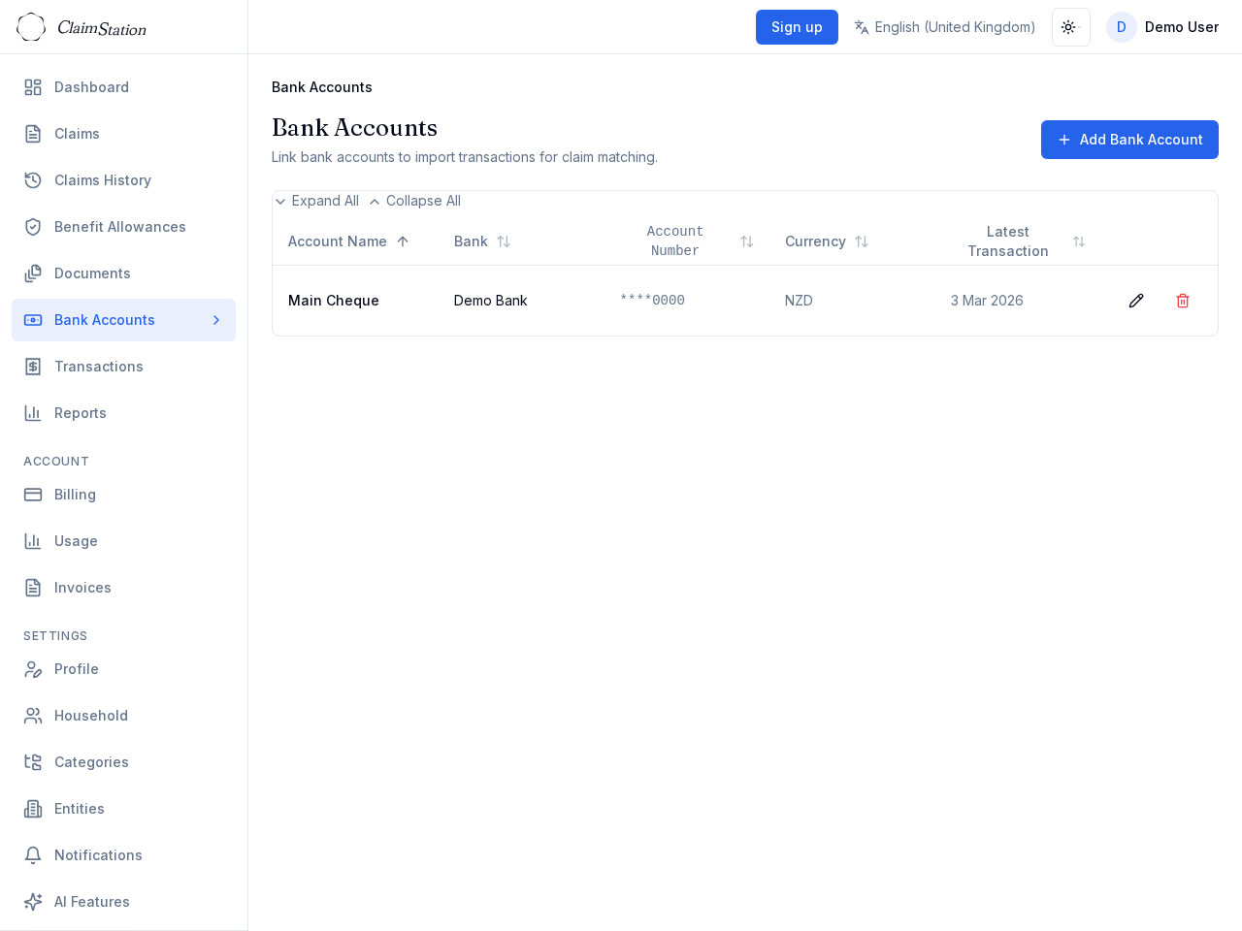
Task: Click the translate language icon
Action: (862, 27)
